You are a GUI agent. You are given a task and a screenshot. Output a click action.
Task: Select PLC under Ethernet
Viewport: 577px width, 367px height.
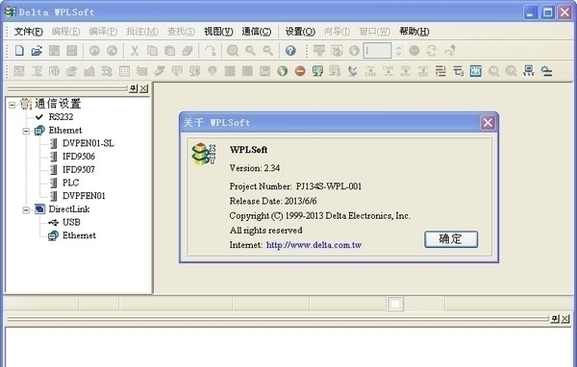[70, 183]
